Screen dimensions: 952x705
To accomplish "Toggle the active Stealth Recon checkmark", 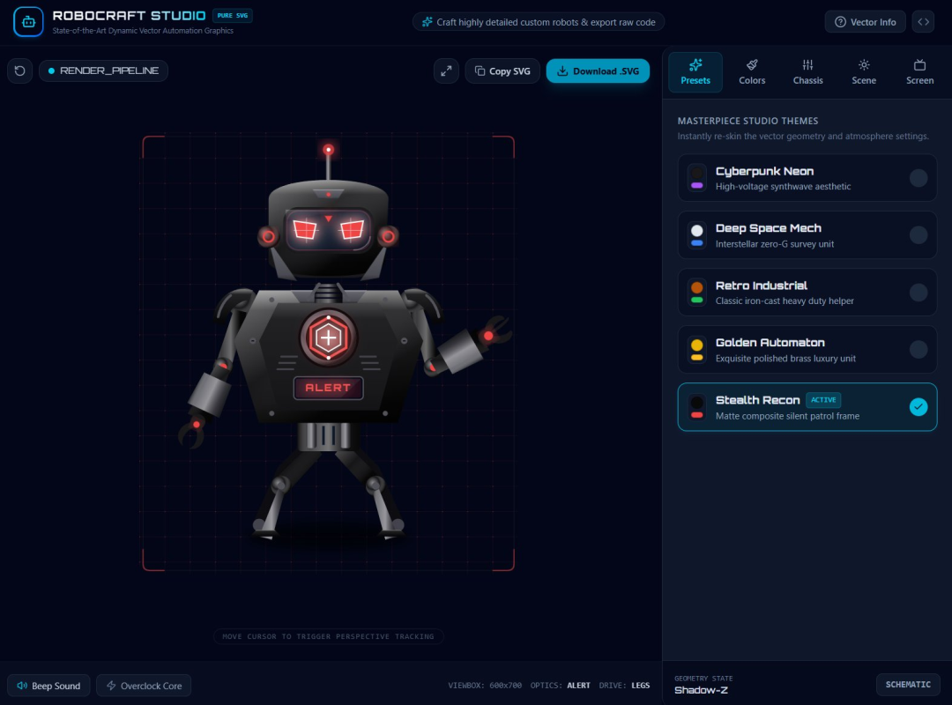I will [x=918, y=407].
